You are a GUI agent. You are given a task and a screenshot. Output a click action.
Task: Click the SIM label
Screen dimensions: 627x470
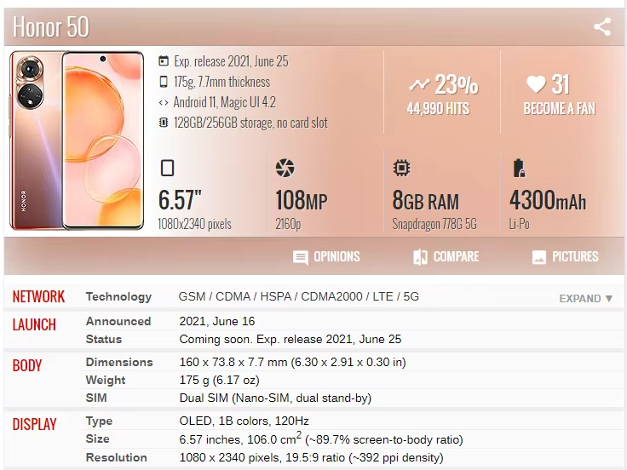pyautogui.click(x=96, y=398)
